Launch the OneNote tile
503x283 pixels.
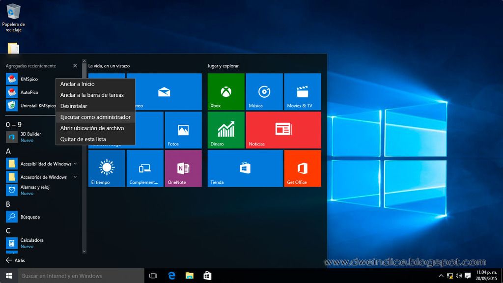[183, 168]
